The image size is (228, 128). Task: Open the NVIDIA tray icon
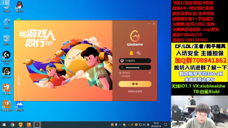[128, 125]
